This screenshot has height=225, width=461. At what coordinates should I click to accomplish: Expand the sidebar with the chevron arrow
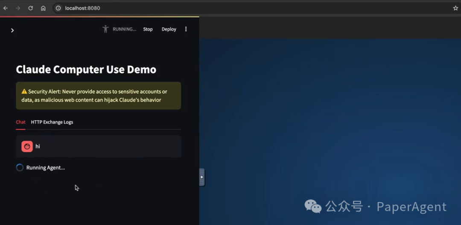[x=12, y=31]
